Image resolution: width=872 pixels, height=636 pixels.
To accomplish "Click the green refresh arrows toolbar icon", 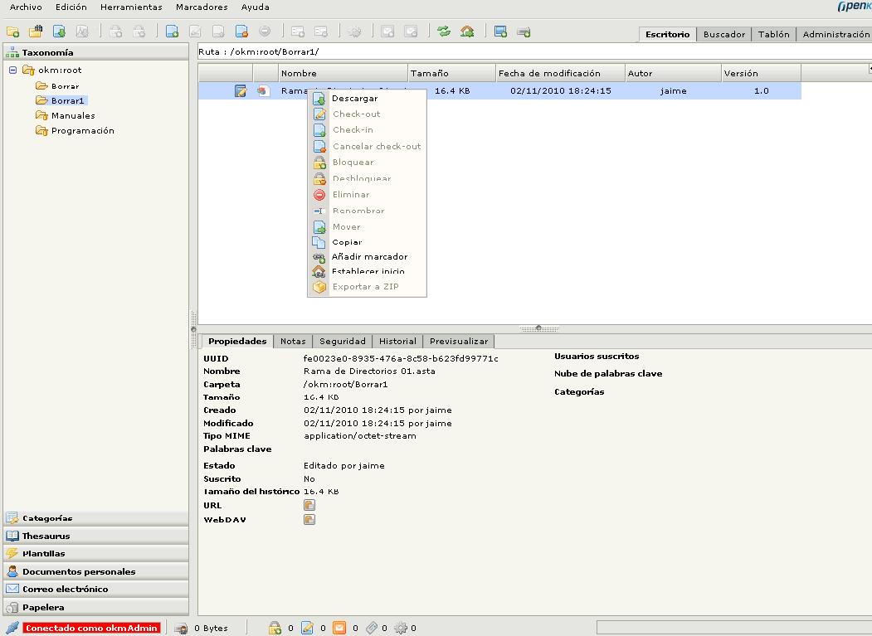I will (x=444, y=32).
